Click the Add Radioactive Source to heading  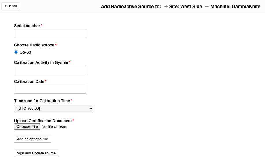(x=131, y=7)
